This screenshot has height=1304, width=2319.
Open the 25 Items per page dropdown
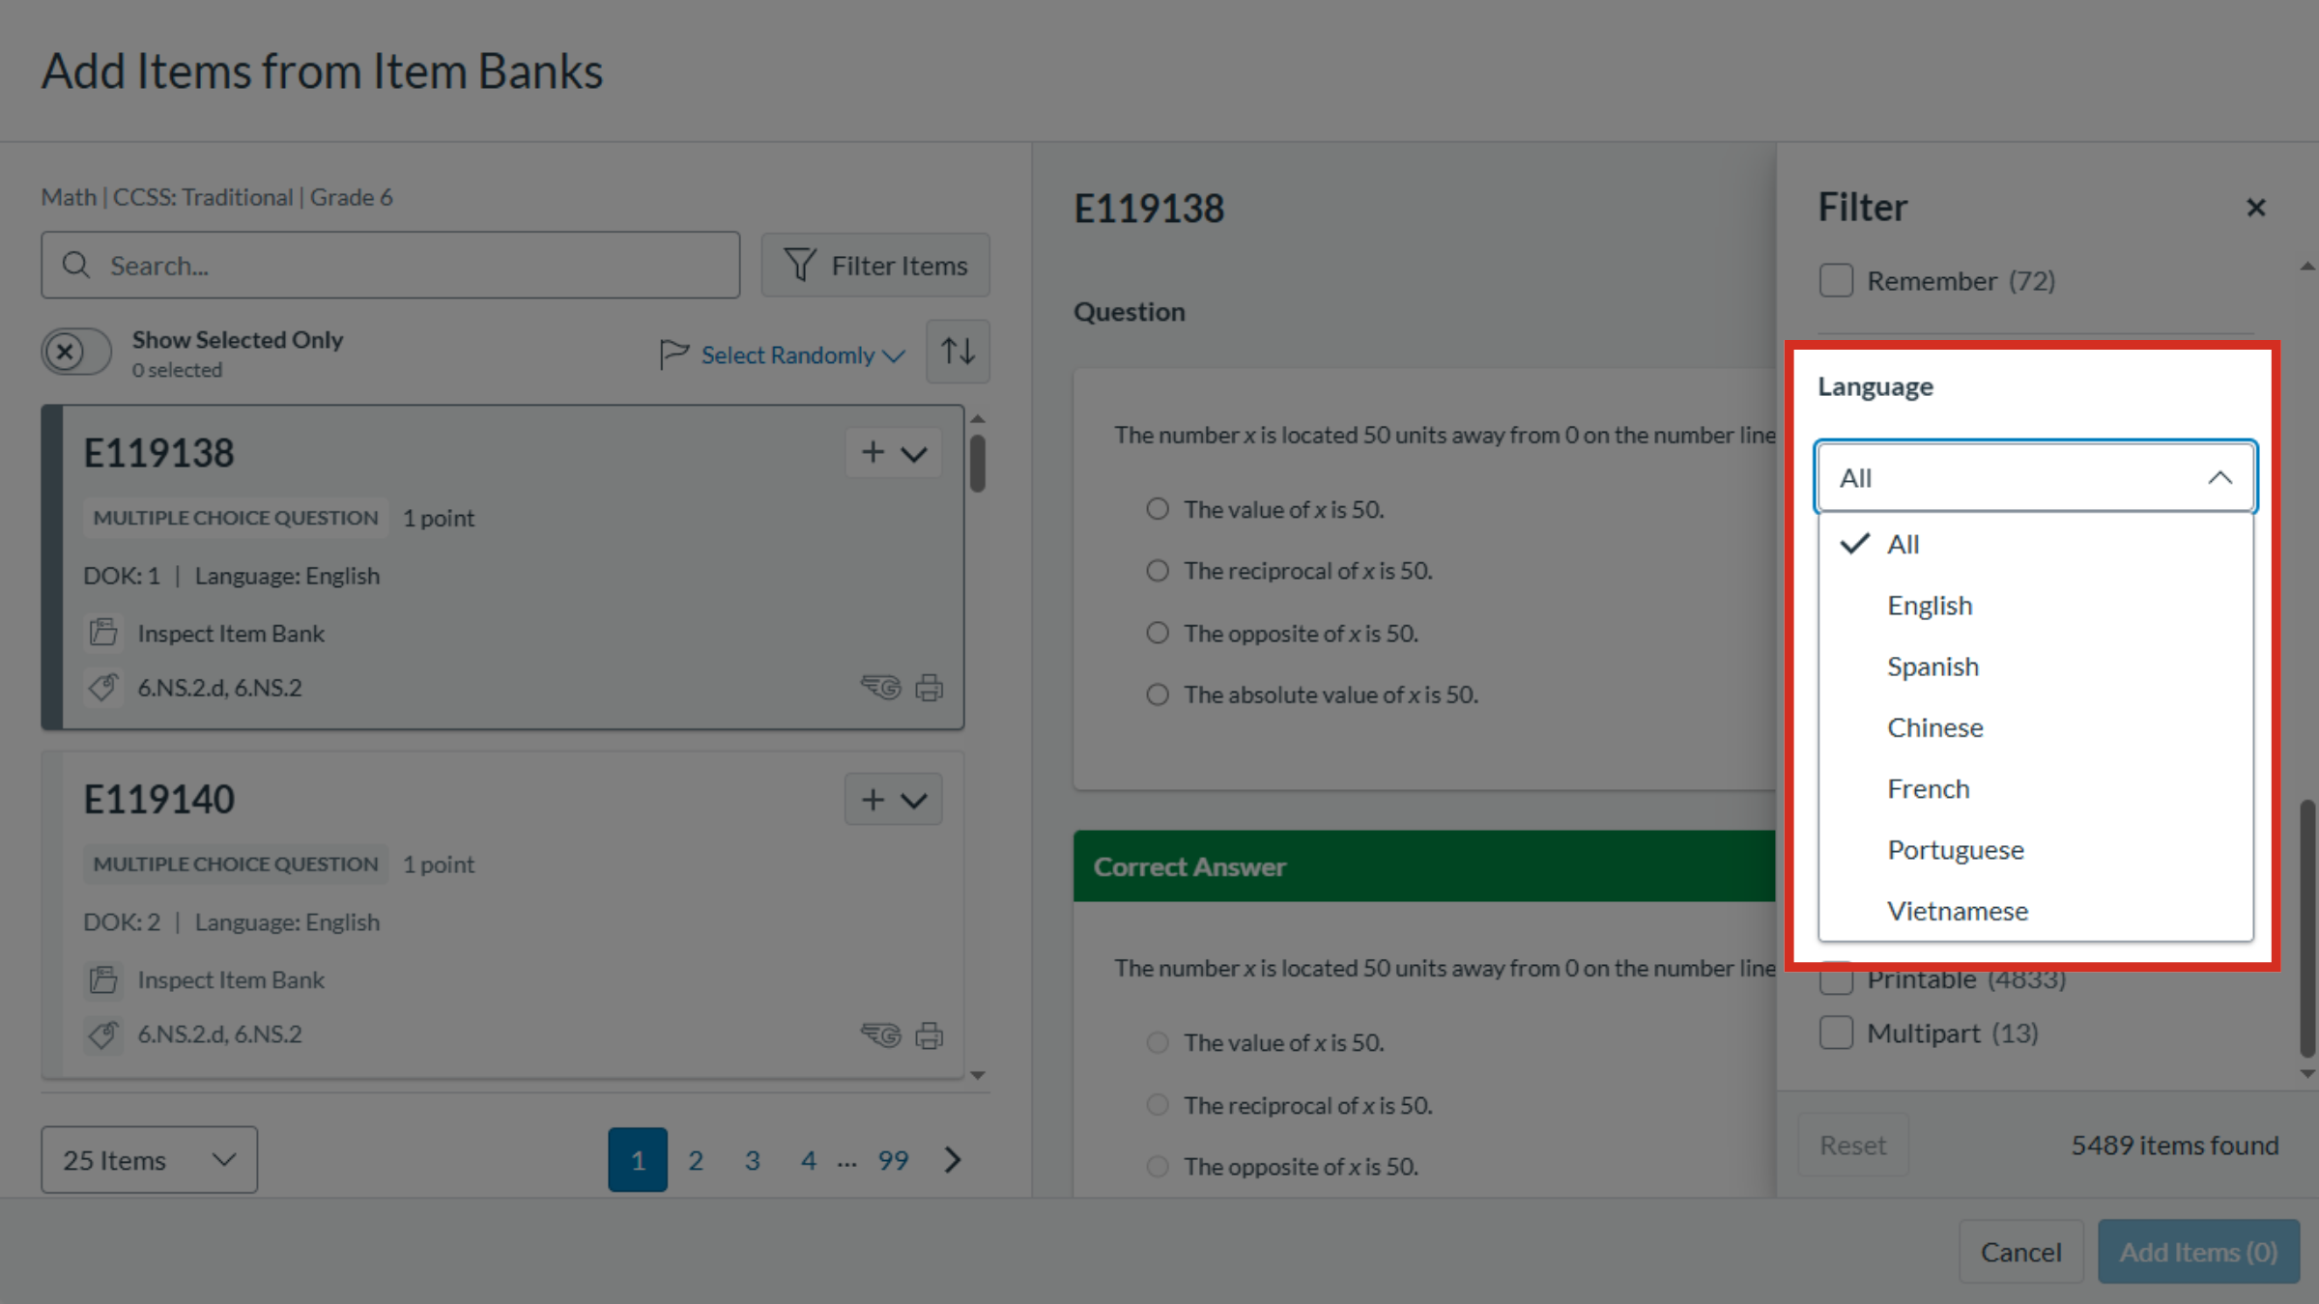[x=150, y=1159]
